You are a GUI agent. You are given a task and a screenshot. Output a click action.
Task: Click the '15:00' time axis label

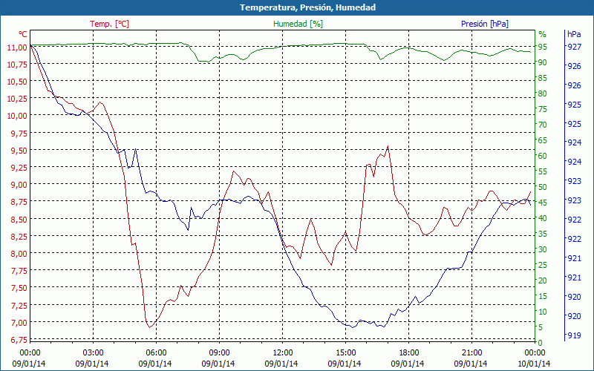point(345,353)
